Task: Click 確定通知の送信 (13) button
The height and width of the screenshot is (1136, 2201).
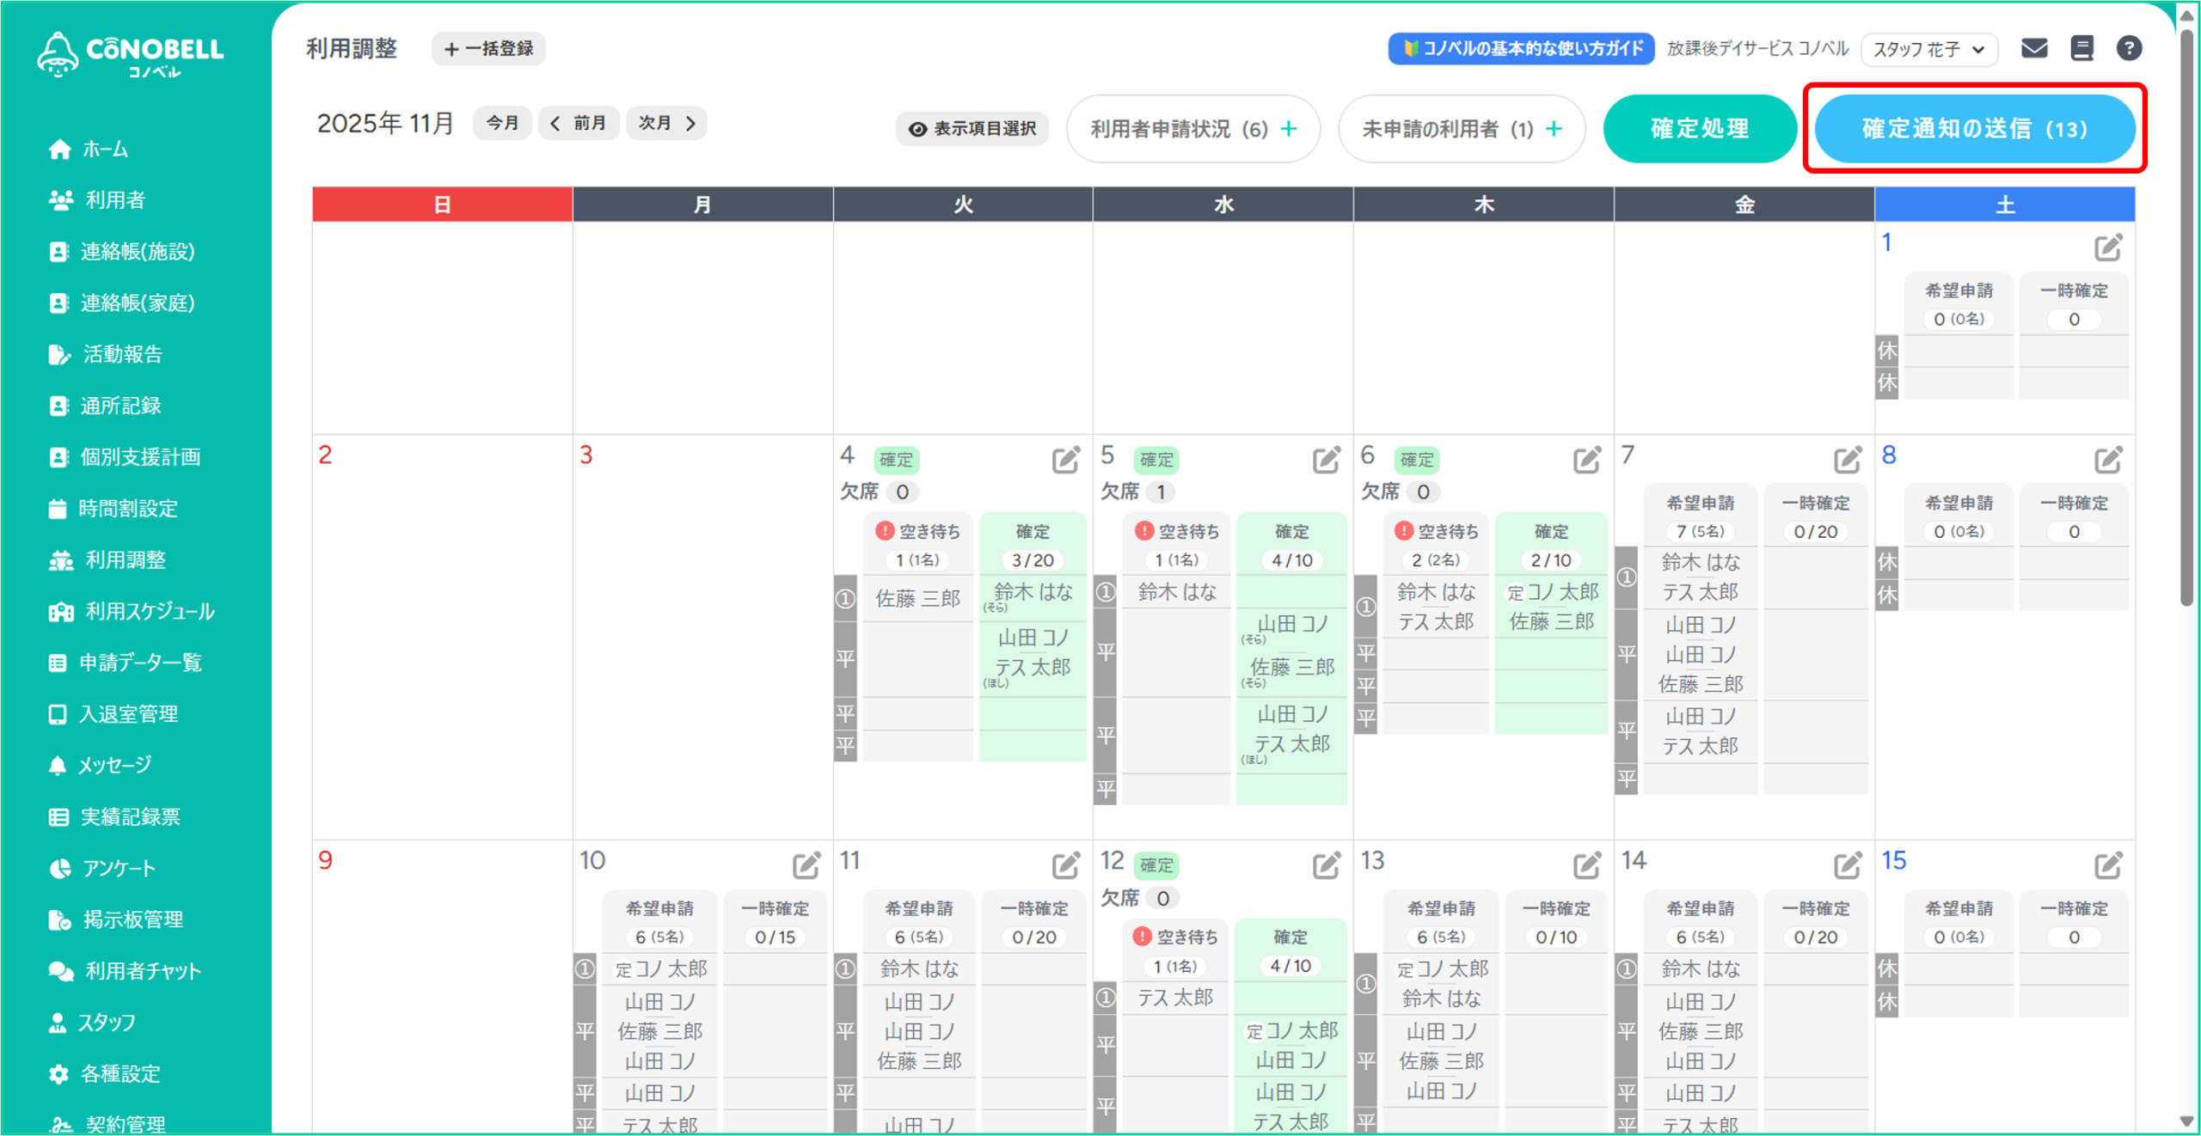Action: tap(1974, 129)
